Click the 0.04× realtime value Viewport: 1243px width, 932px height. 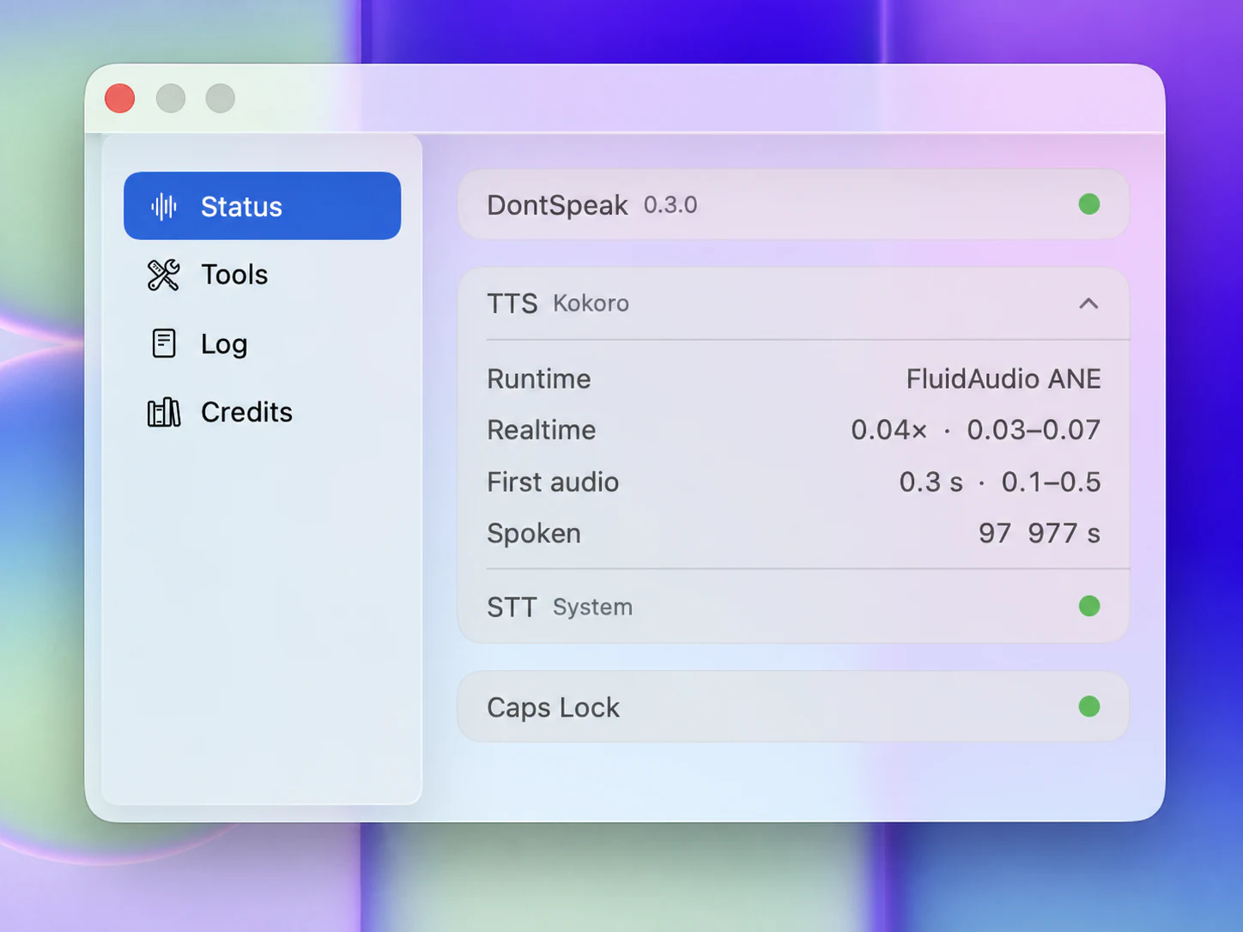888,430
